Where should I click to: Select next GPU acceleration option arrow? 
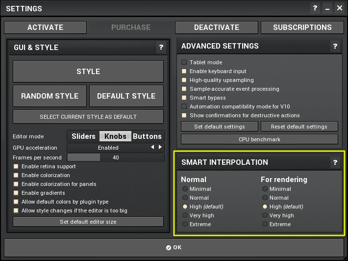[x=160, y=147]
